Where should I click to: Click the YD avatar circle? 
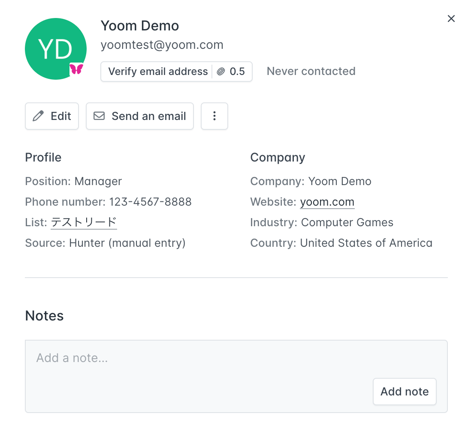click(x=56, y=49)
